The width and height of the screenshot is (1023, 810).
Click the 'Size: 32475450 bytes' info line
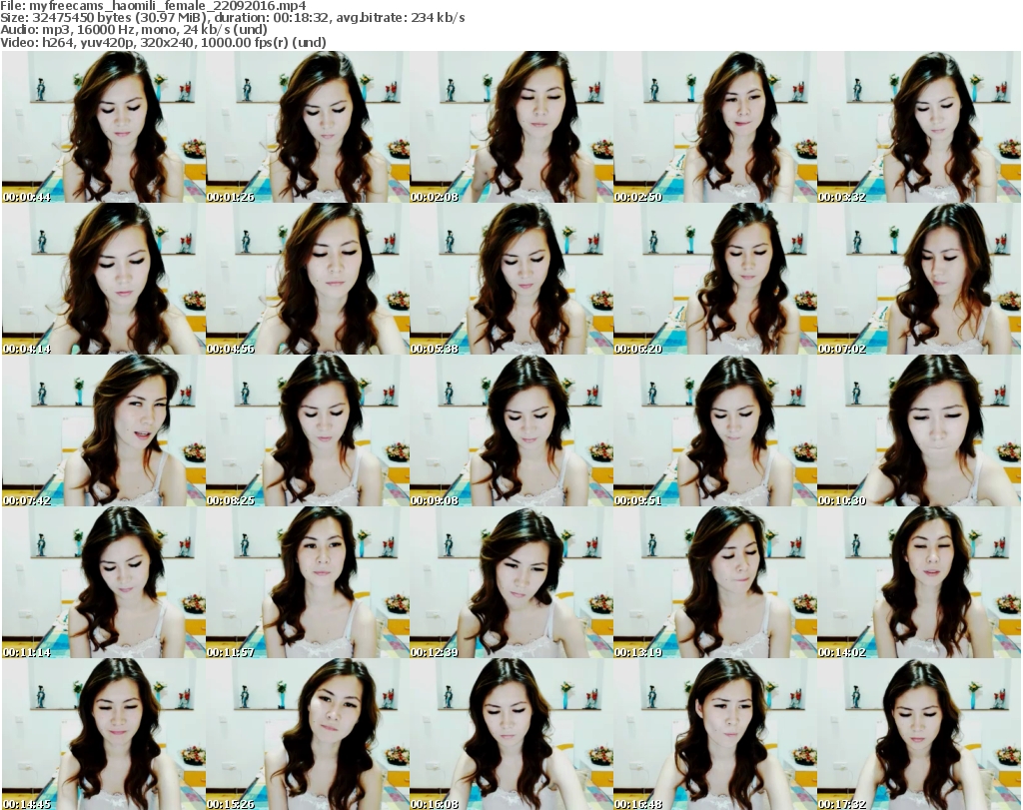click(x=233, y=18)
